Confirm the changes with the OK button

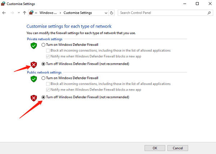tap(155, 148)
